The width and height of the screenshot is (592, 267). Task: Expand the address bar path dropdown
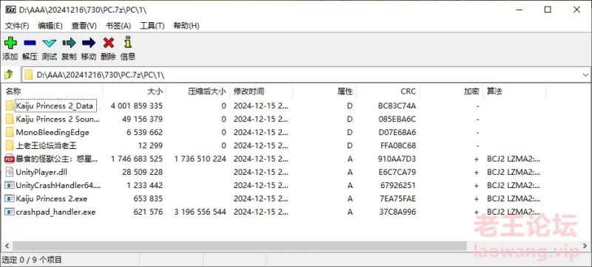point(585,74)
